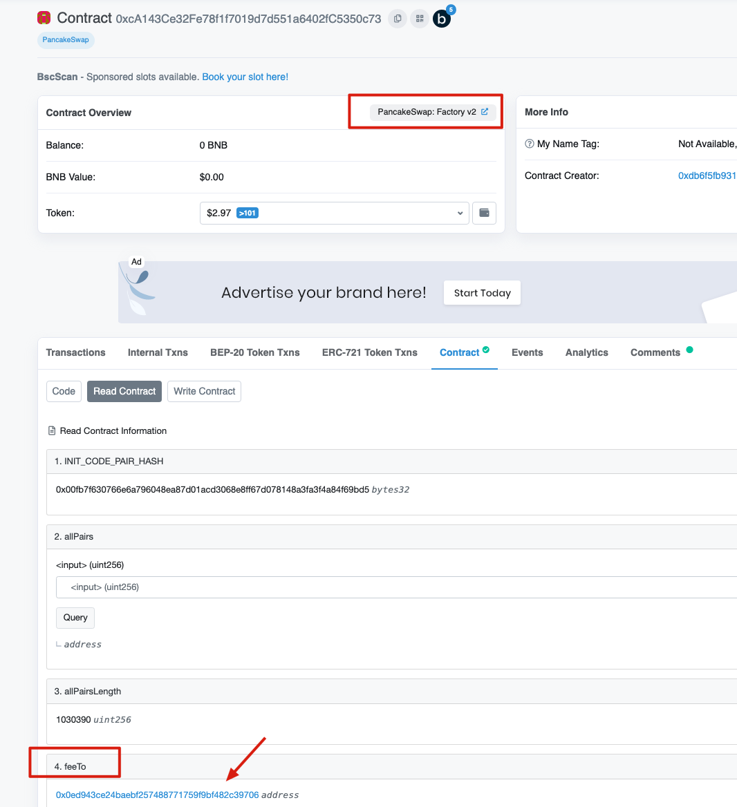
Task: Click the PancakeSwap contract logo icon
Action: 44,18
